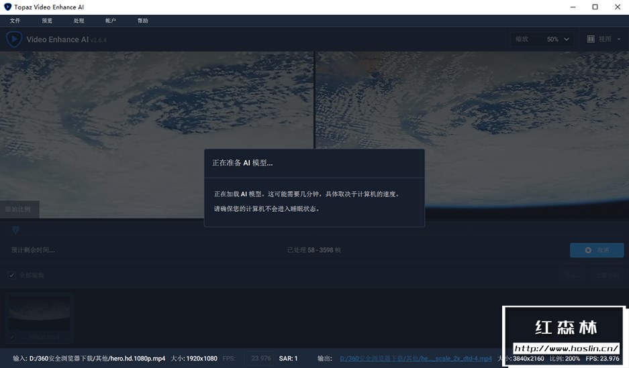Click the timeline playhead marker
This screenshot has height=368, width=629.
15,230
